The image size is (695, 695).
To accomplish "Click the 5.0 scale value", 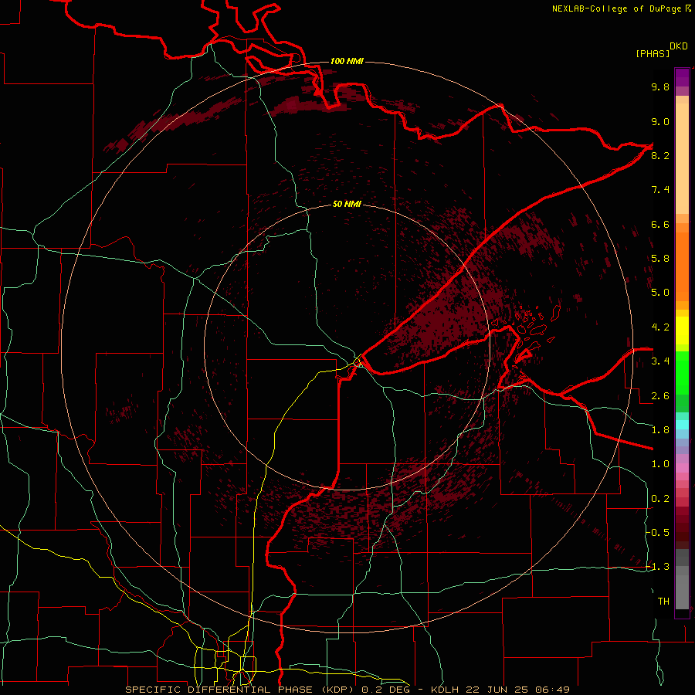I will [x=660, y=293].
